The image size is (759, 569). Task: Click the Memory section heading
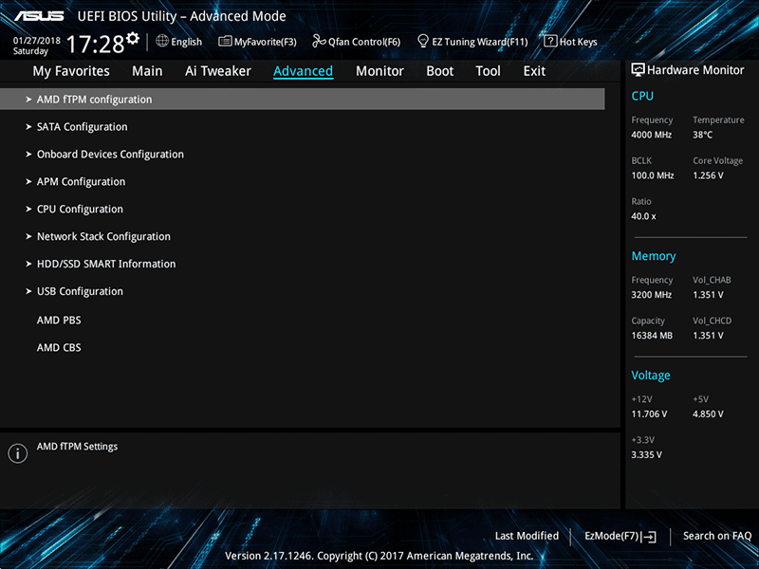(654, 256)
